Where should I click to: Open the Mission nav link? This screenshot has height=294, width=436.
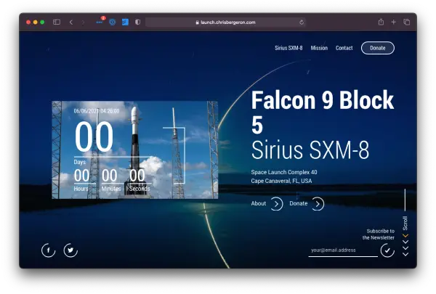click(x=319, y=48)
